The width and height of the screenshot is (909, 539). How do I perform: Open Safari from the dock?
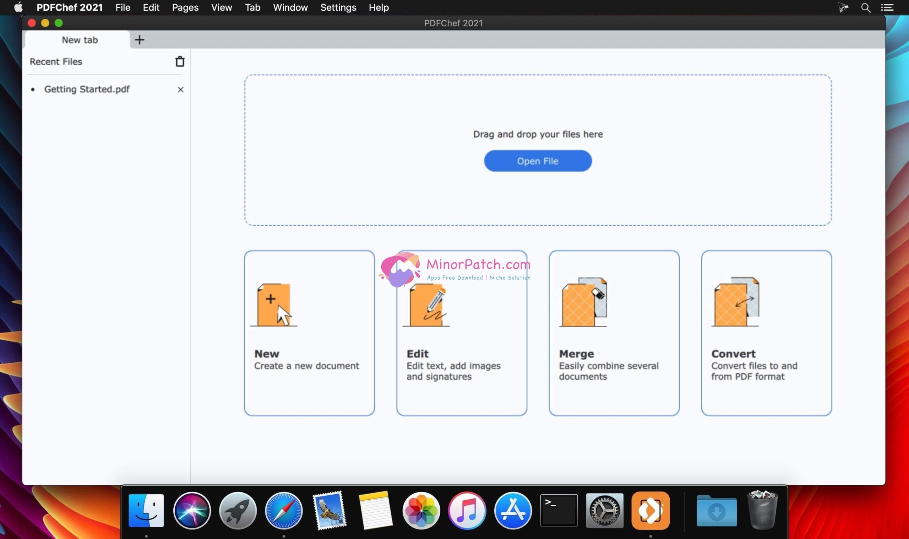tap(283, 510)
